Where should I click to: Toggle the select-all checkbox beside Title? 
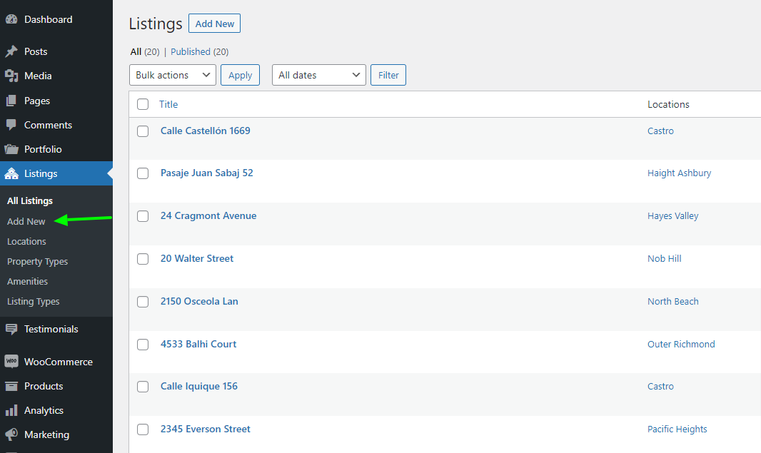tap(143, 104)
